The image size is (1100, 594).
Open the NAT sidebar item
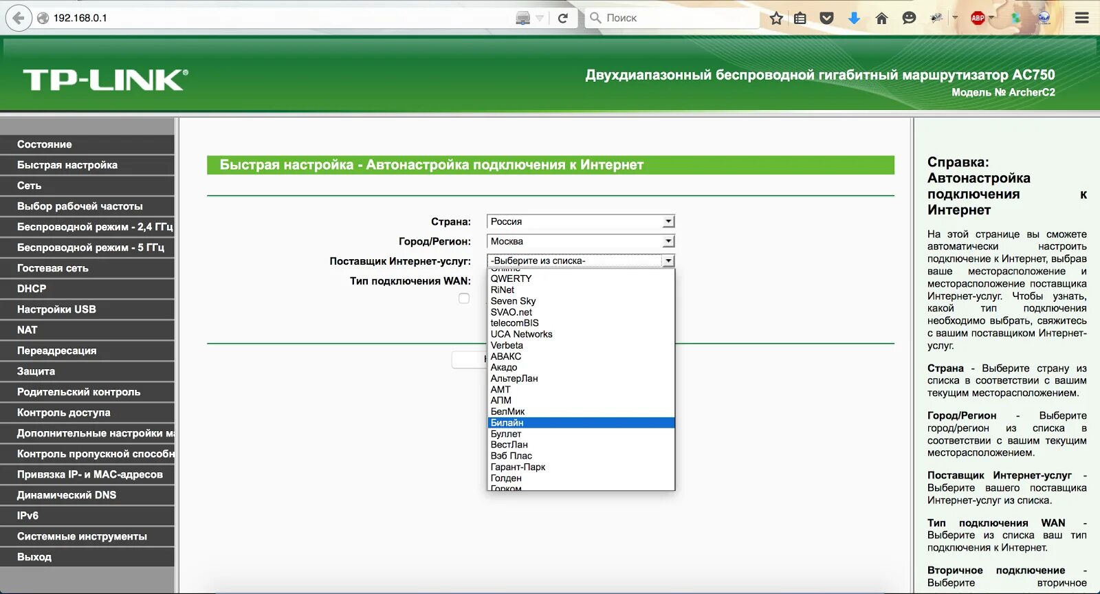pos(87,330)
